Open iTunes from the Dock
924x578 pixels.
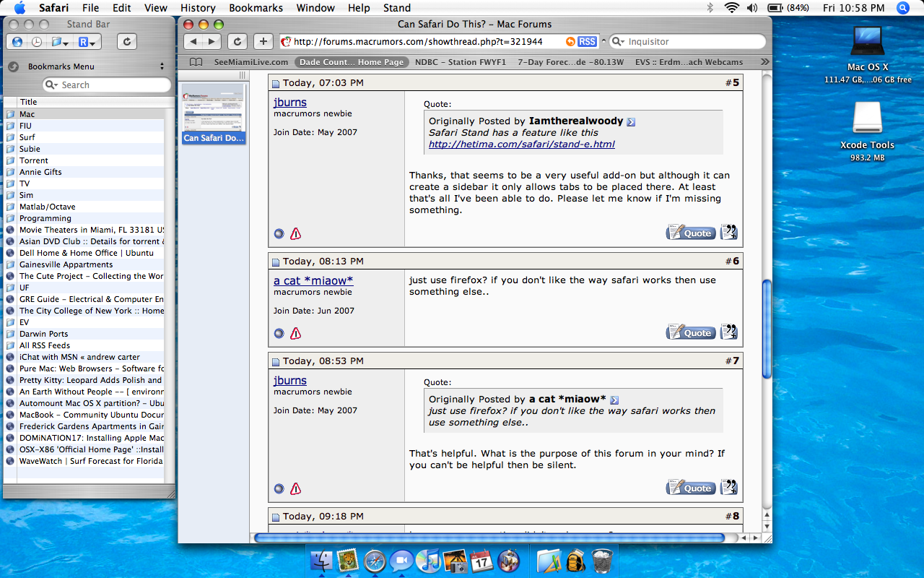[429, 561]
